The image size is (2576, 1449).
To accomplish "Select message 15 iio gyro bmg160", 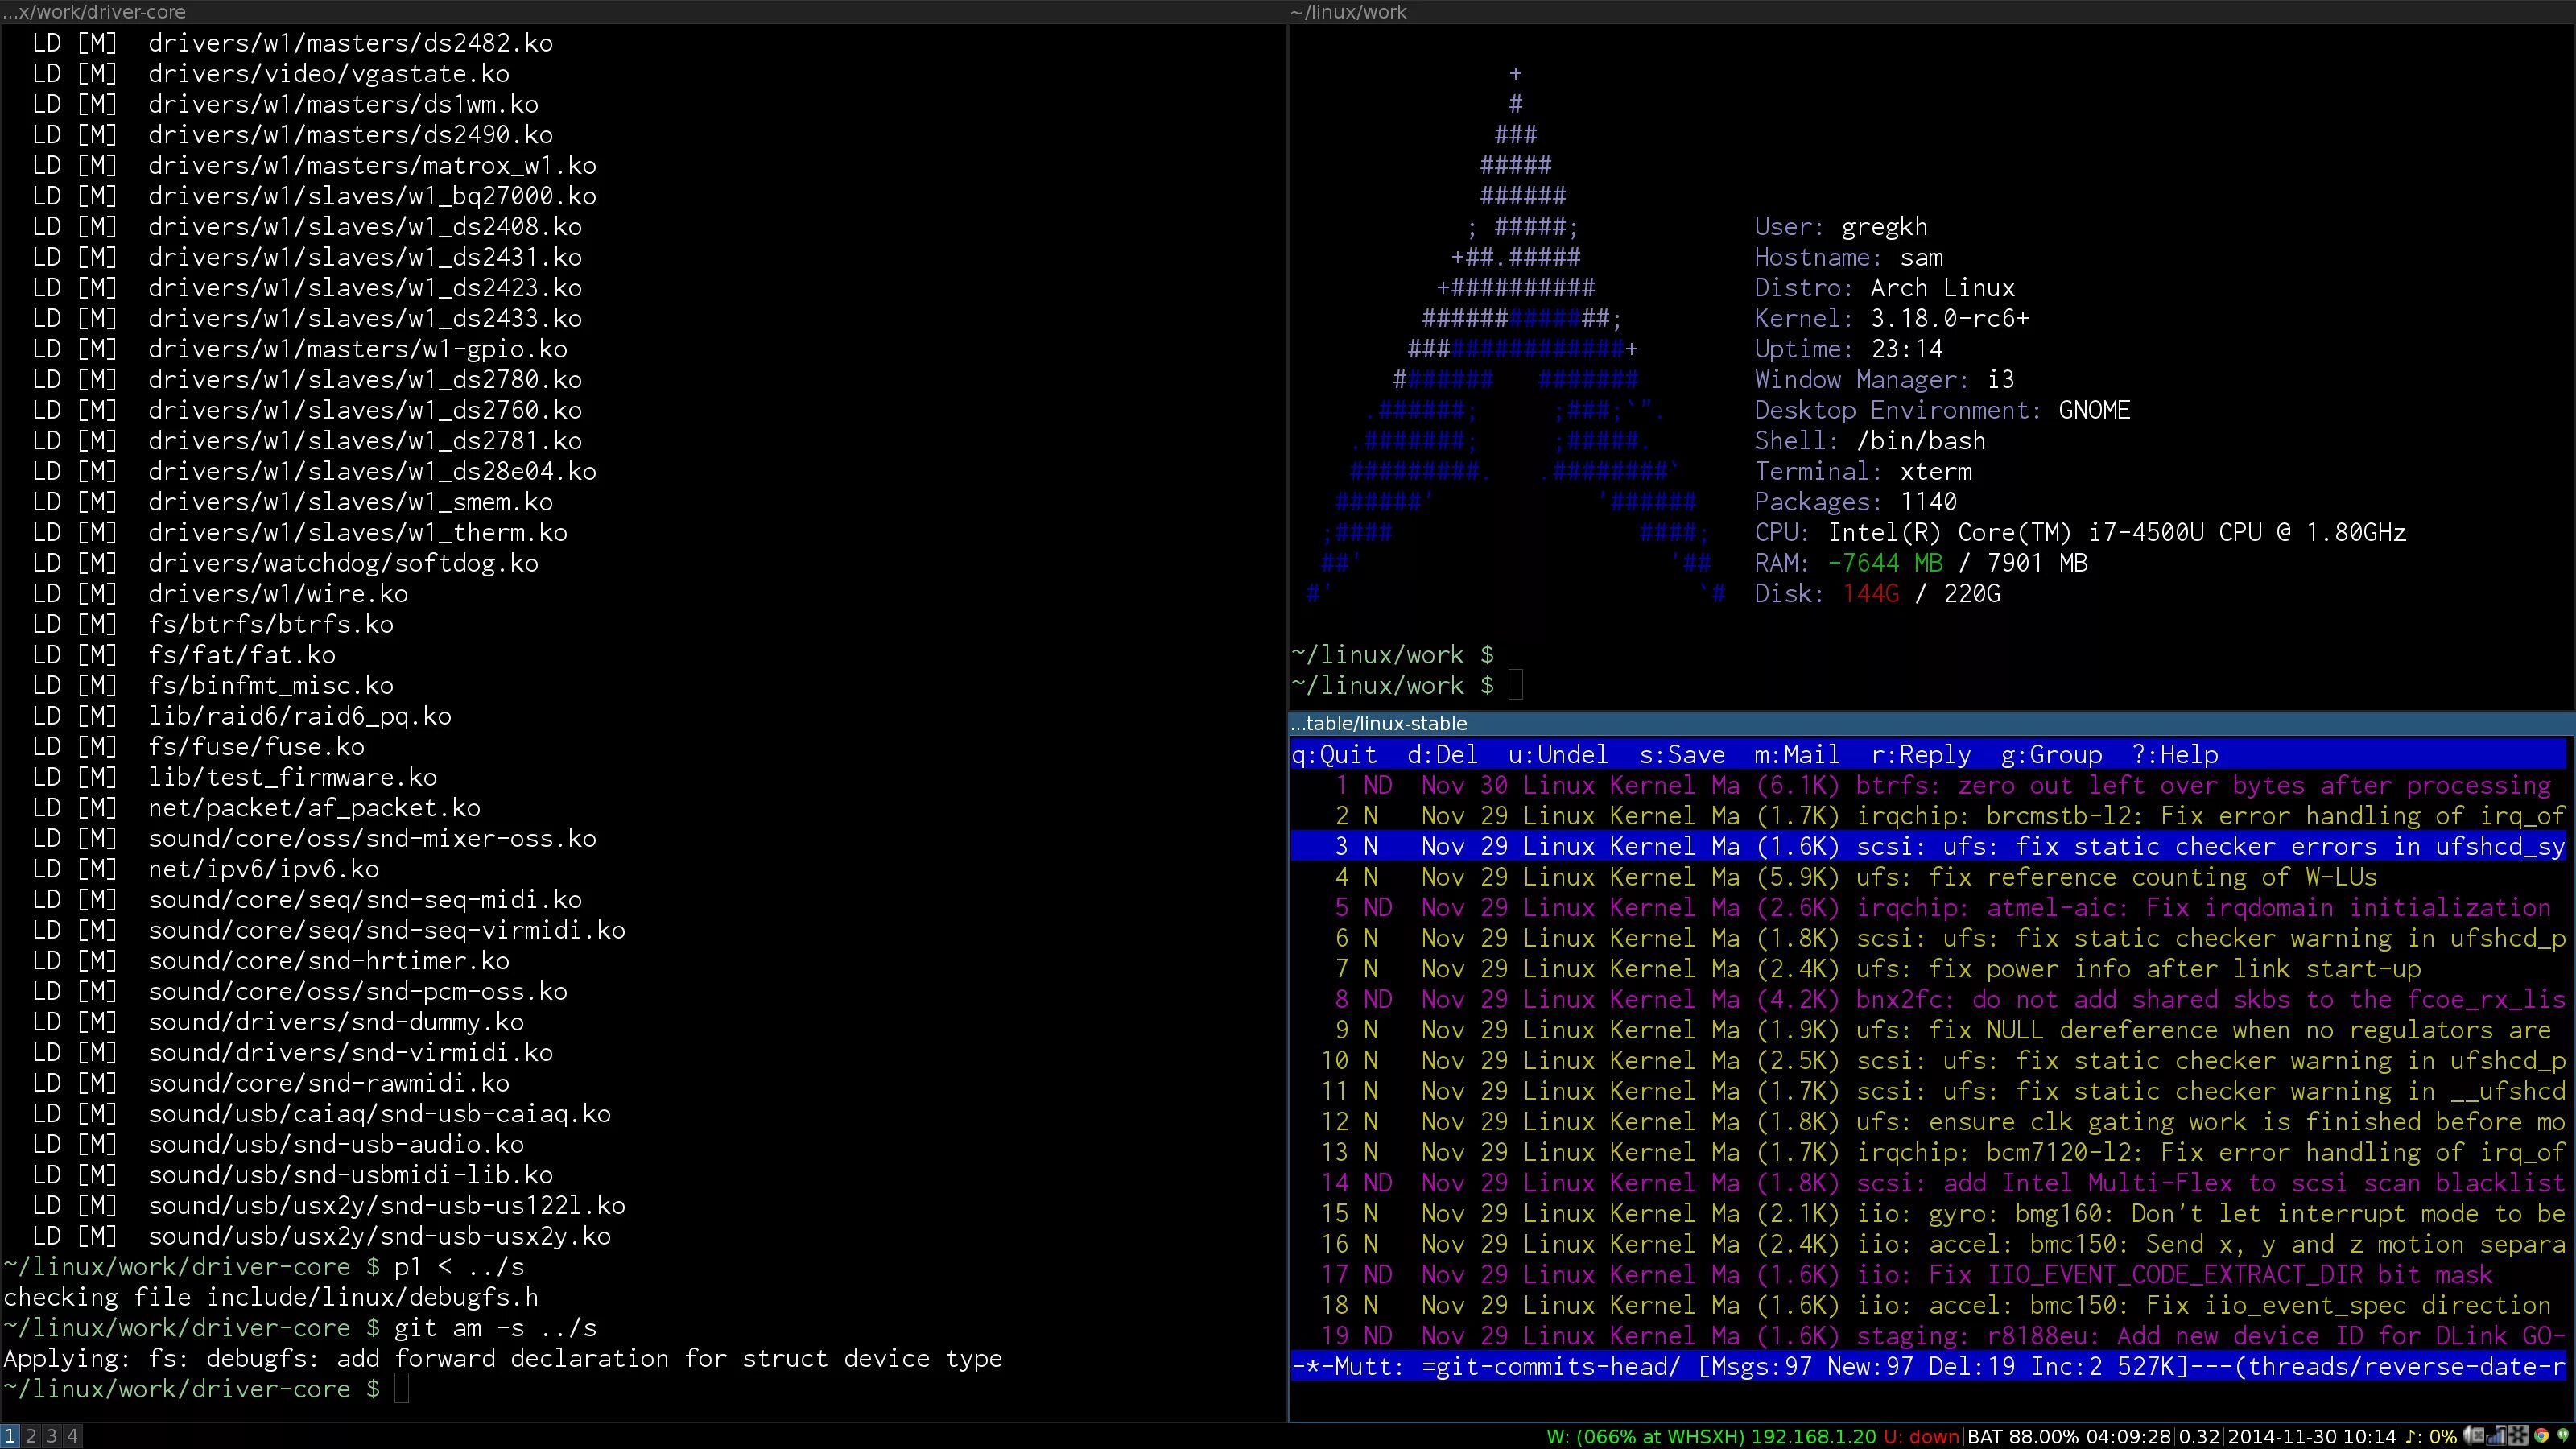I will pos(1929,1214).
